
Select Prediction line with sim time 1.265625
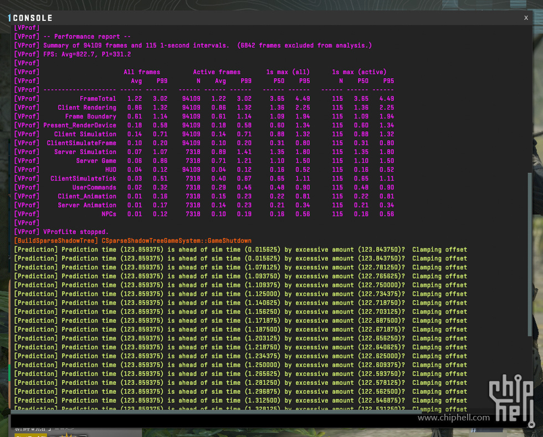click(x=240, y=374)
